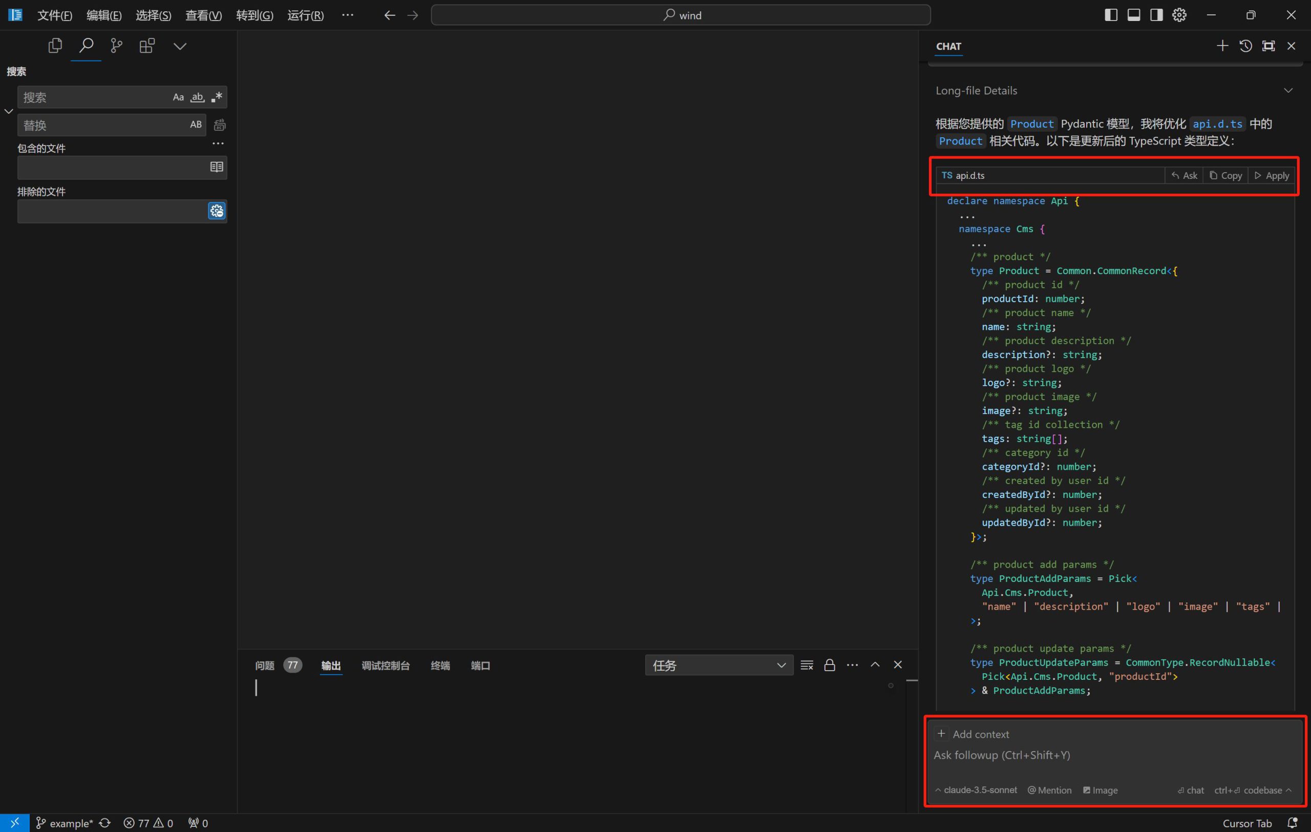Toggle Match Case in search box
The image size is (1311, 832).
178,97
